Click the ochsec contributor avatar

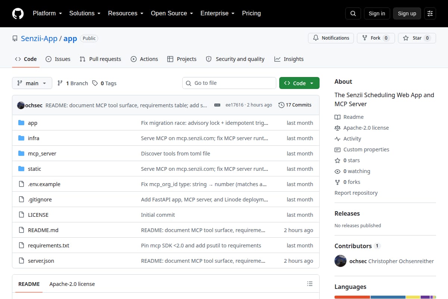click(x=340, y=261)
